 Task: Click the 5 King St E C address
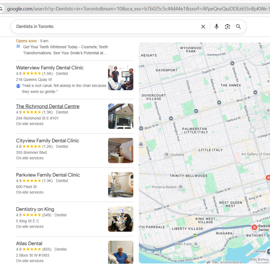click(x=27, y=221)
